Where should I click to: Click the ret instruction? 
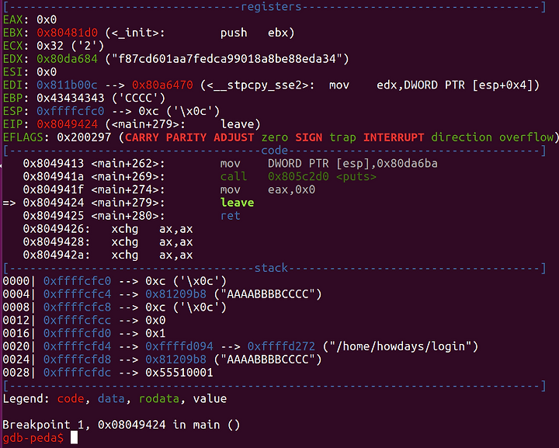coord(231,216)
